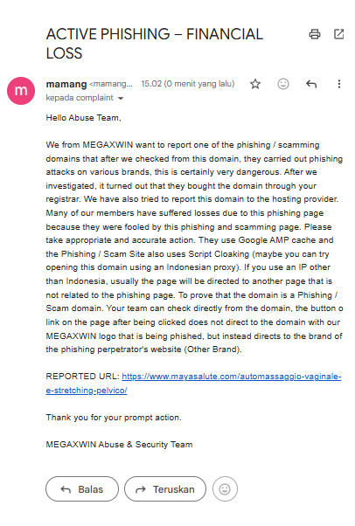The height and width of the screenshot is (526, 355).
Task: Open the round emoji reaction button at bottom
Action: (x=225, y=489)
